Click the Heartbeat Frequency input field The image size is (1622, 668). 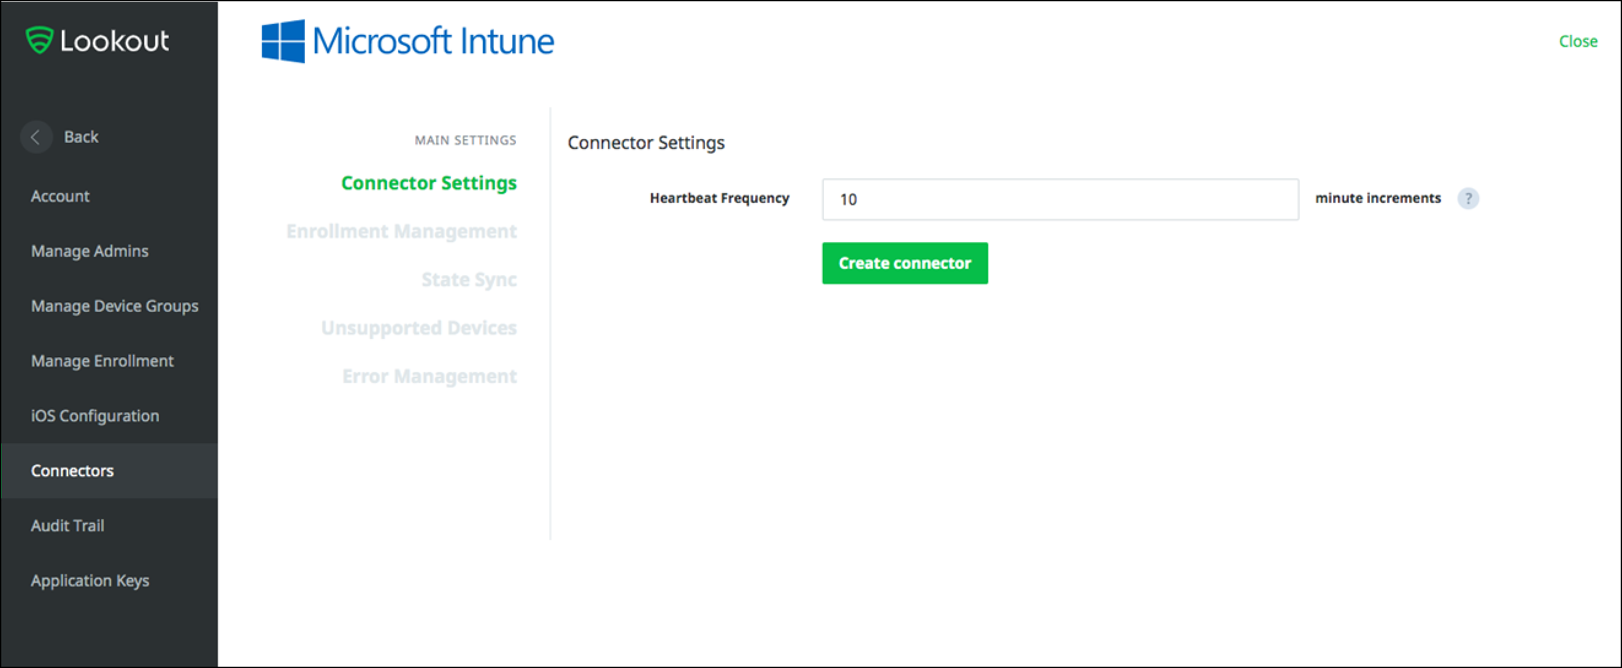point(1060,197)
